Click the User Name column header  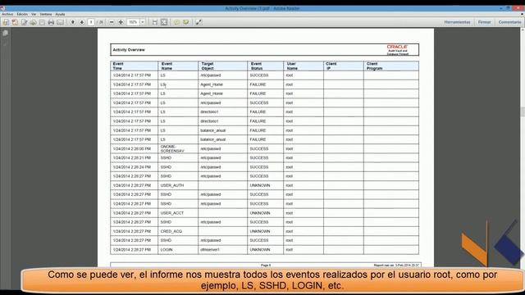(x=304, y=66)
